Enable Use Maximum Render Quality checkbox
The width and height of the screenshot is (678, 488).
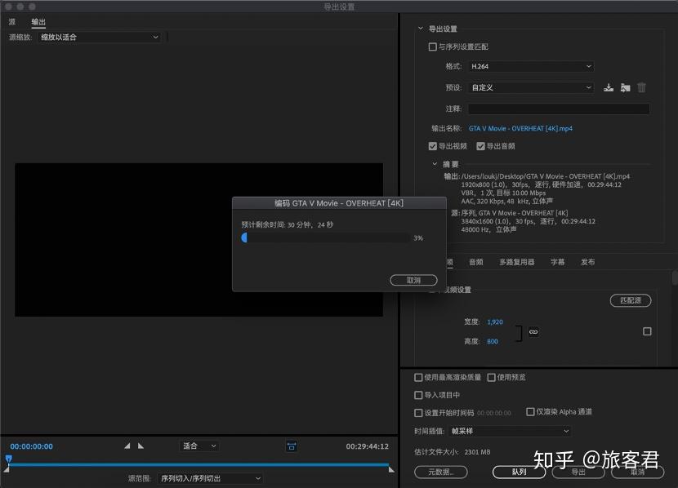click(418, 378)
